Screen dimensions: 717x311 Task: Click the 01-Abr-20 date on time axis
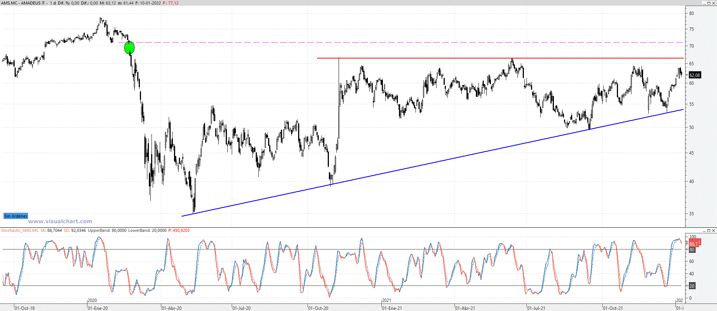point(171,308)
